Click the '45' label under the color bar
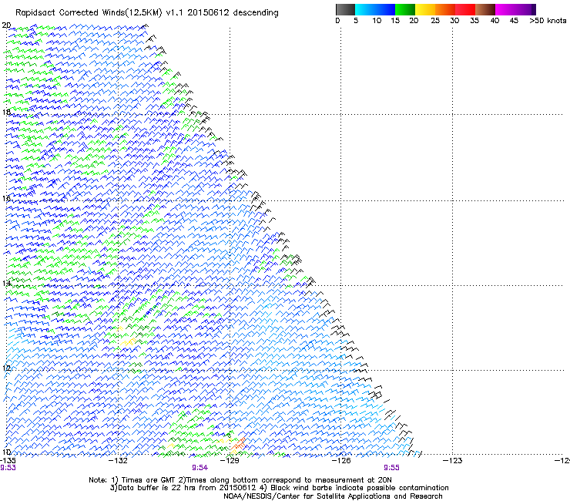570x501 pixels. (514, 21)
